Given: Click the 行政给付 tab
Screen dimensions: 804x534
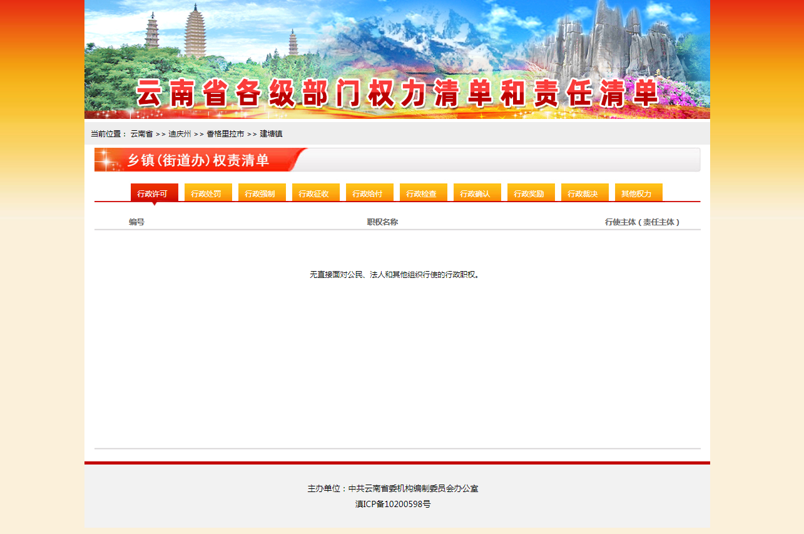Looking at the screenshot, I should click(x=369, y=193).
